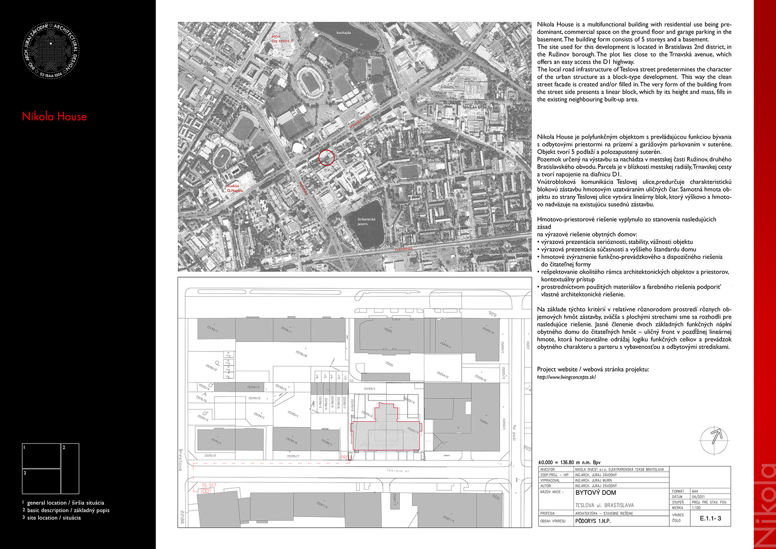The width and height of the screenshot is (776, 549).
Task: Click parcel label 15206
Action: point(483,422)
